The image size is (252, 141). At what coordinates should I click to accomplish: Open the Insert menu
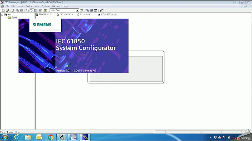tap(20, 6)
